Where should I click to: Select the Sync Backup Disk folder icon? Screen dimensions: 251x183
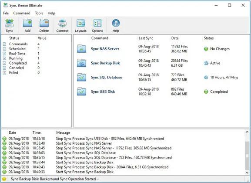pos(81,63)
